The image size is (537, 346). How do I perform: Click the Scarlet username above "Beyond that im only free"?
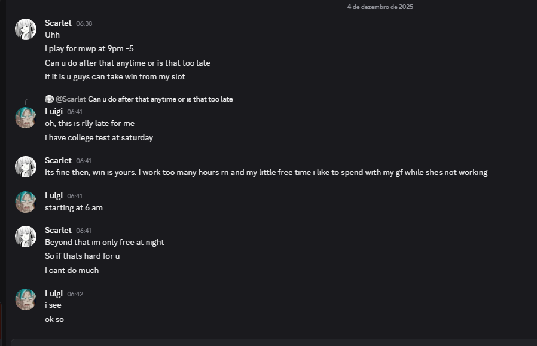(x=58, y=230)
